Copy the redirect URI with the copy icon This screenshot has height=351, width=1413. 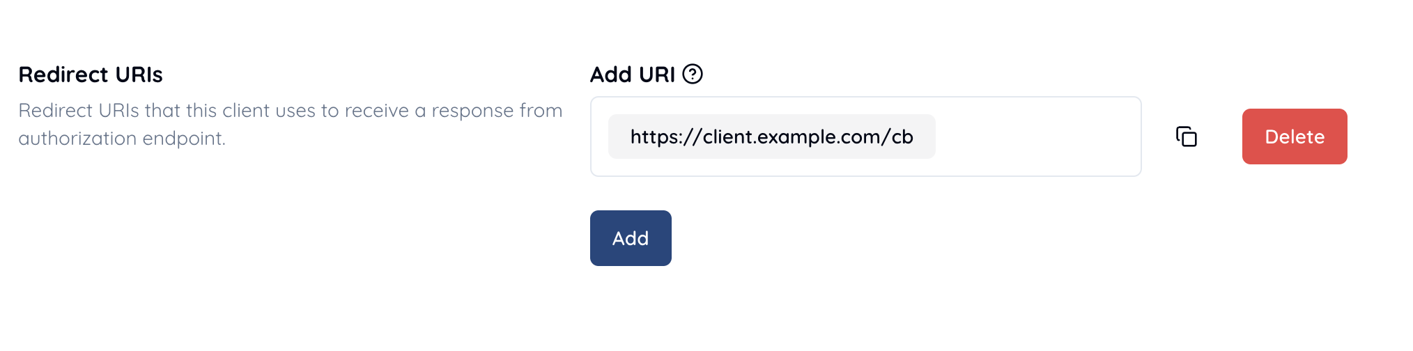1186,136
